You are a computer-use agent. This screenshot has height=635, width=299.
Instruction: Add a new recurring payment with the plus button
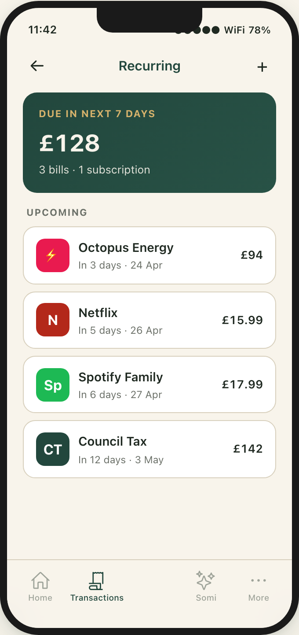point(262,66)
